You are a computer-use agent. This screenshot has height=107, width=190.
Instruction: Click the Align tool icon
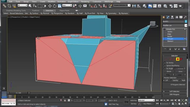[x=139, y=6]
